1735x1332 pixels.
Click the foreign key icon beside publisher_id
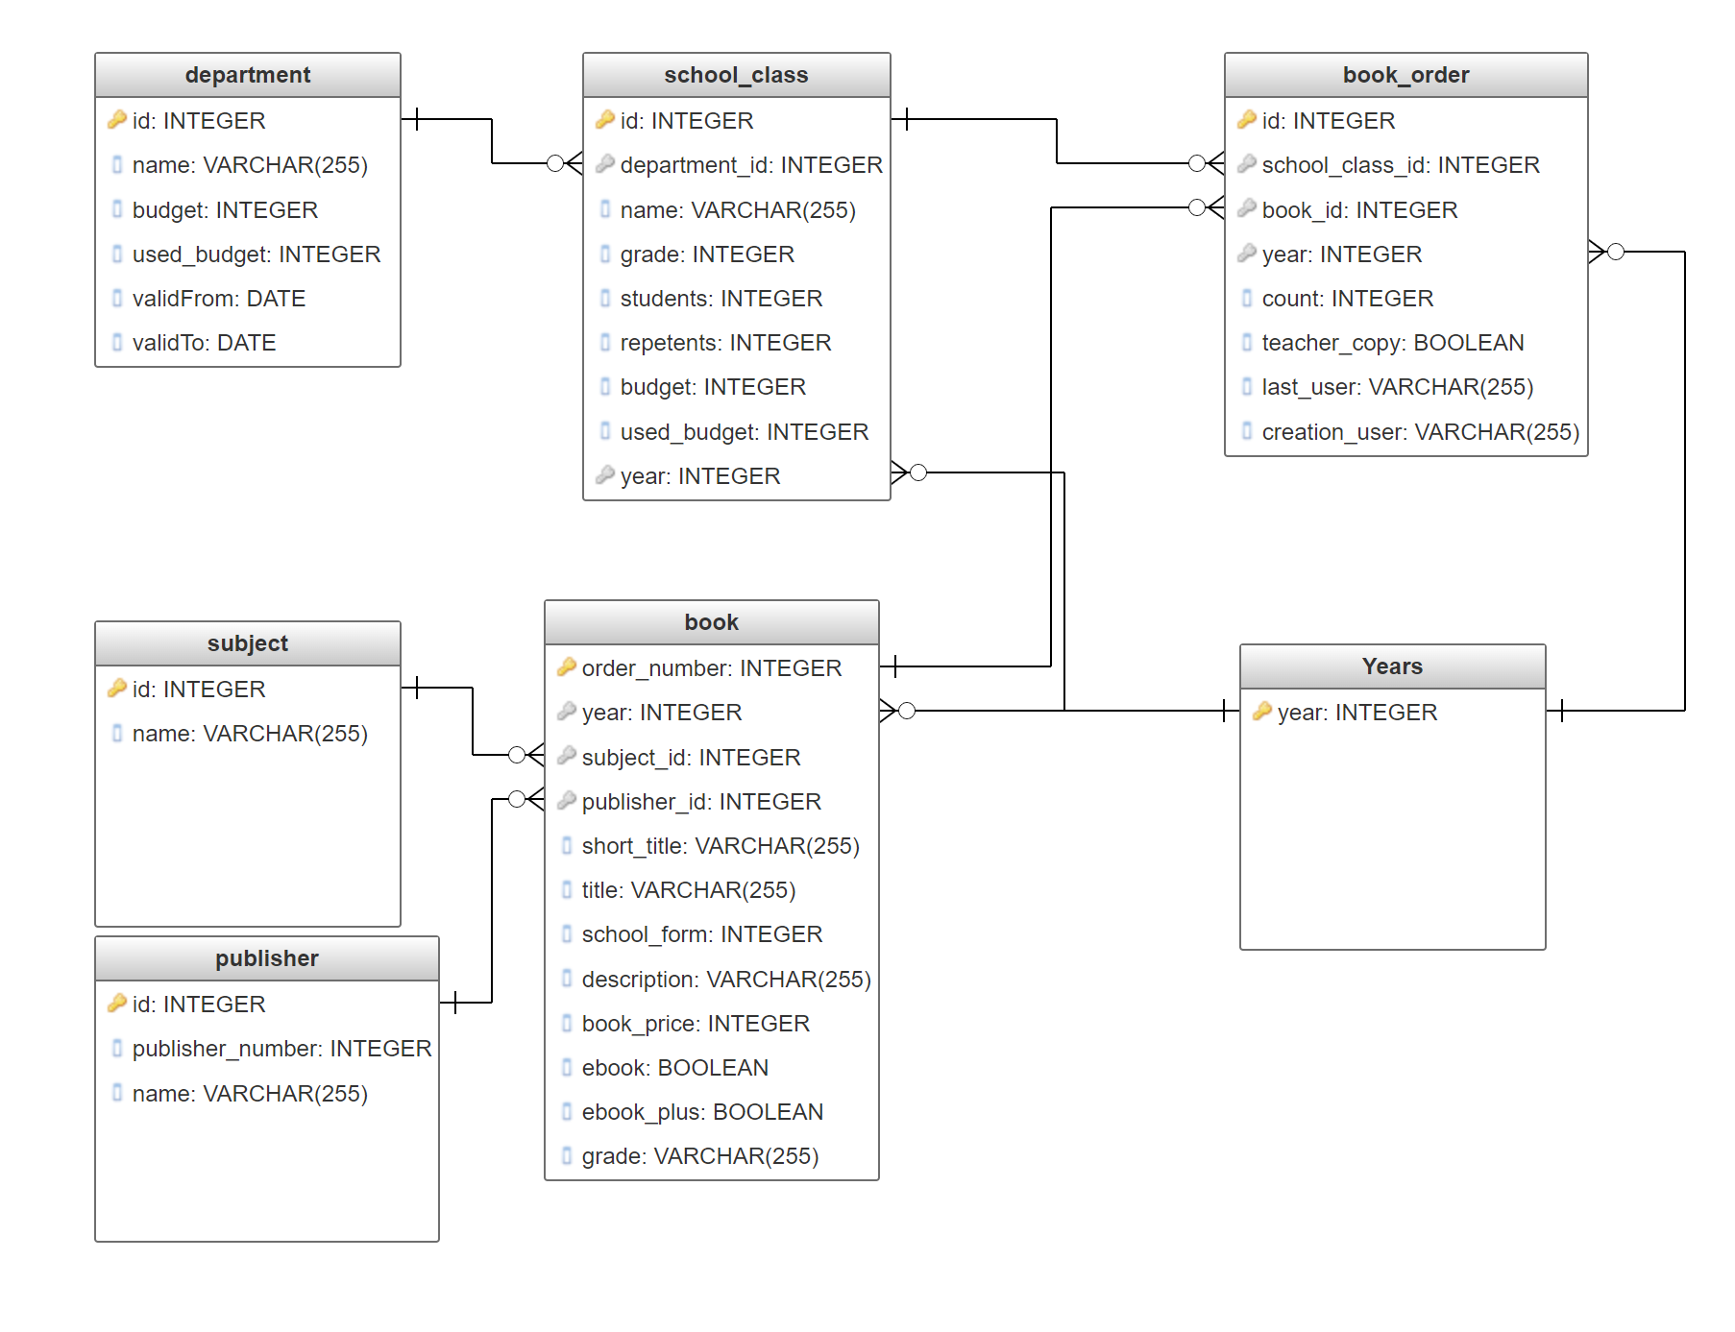coord(567,801)
